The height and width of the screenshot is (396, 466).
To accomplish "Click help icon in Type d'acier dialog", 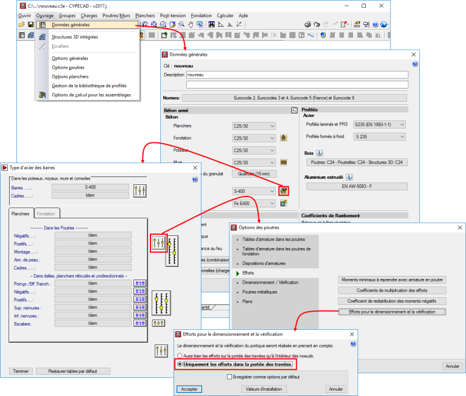I will [x=195, y=179].
